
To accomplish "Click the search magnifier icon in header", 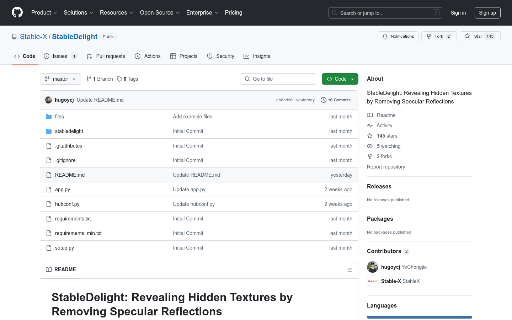I will (335, 13).
